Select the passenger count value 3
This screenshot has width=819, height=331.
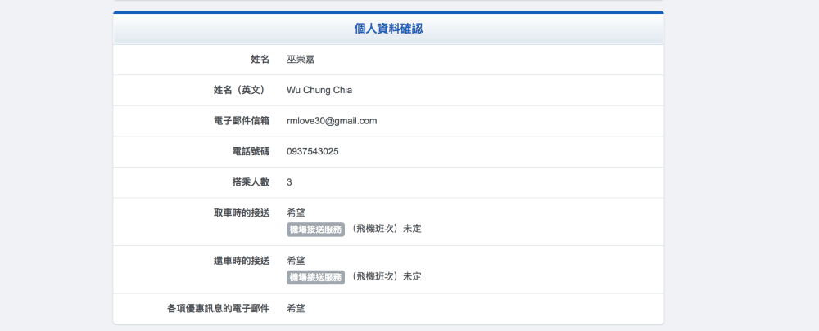[x=289, y=182]
